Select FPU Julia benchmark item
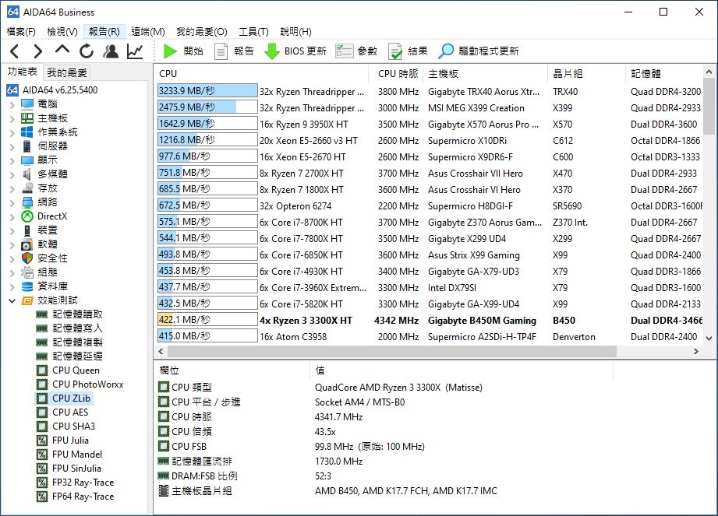 point(70,441)
